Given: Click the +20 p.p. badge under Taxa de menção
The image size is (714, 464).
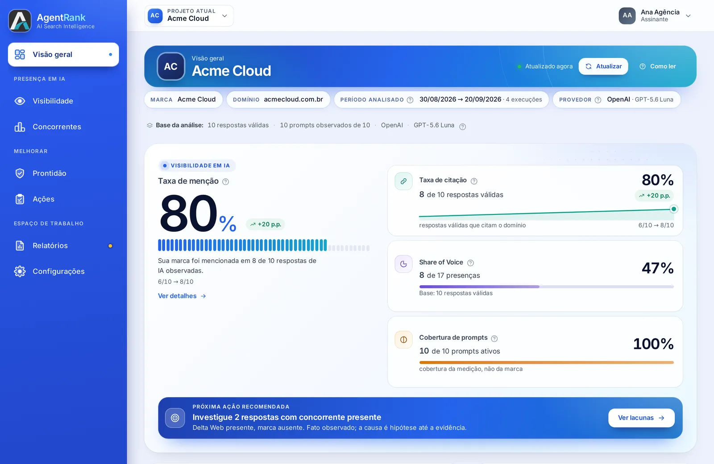Looking at the screenshot, I should click(266, 224).
